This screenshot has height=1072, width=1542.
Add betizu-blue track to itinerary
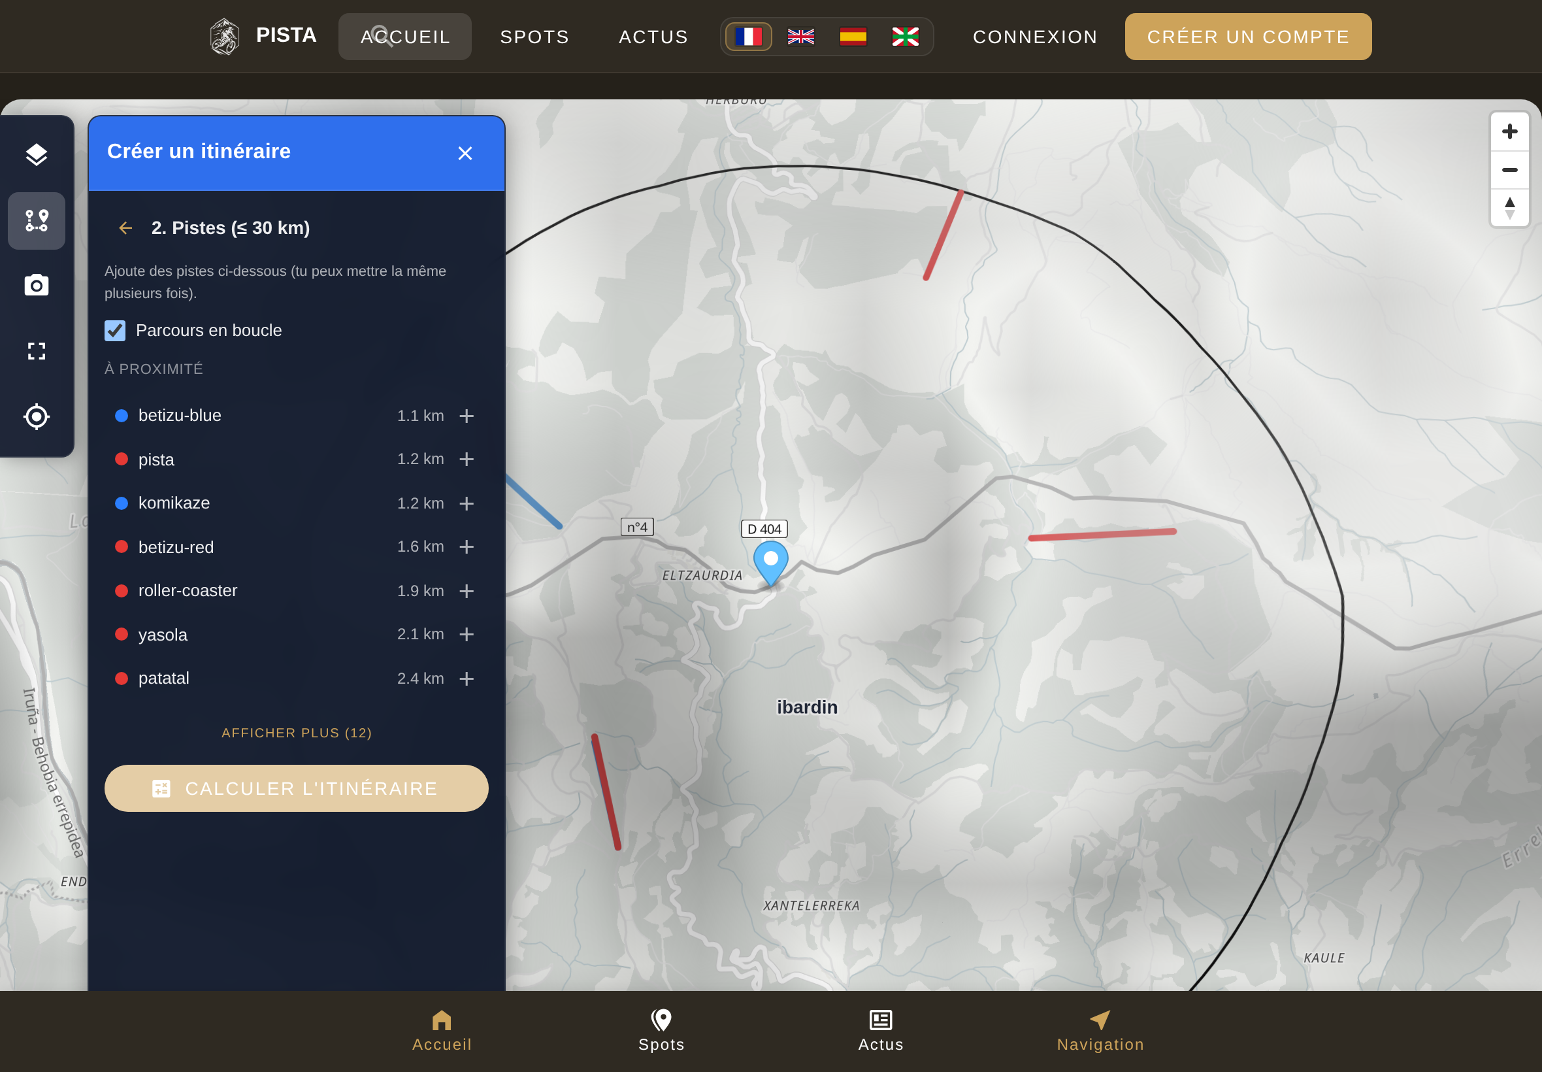point(467,416)
